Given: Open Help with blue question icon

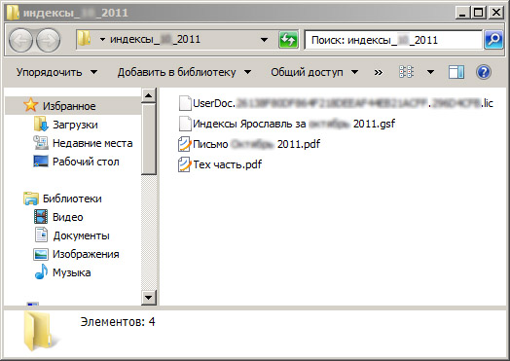Looking at the screenshot, I should (484, 72).
